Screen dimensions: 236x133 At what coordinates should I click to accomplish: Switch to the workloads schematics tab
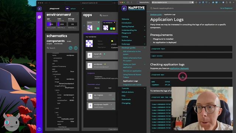pyautogui.click(x=58, y=44)
